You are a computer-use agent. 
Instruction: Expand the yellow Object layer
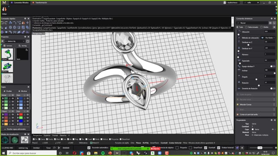pyautogui.click(x=3, y=124)
